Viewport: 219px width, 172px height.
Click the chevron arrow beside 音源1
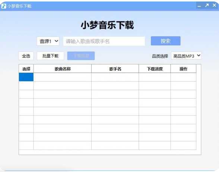(x=57, y=41)
